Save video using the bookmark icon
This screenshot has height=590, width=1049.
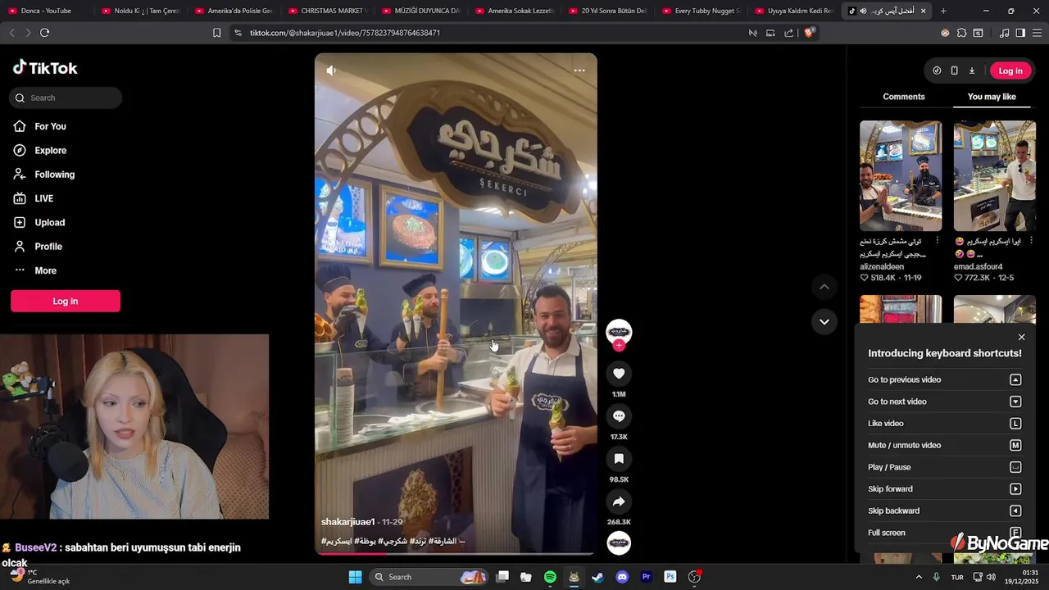pos(619,459)
